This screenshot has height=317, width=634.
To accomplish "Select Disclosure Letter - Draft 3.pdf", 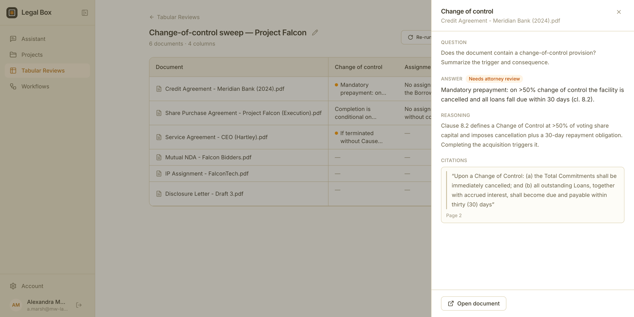I will 204,194.
